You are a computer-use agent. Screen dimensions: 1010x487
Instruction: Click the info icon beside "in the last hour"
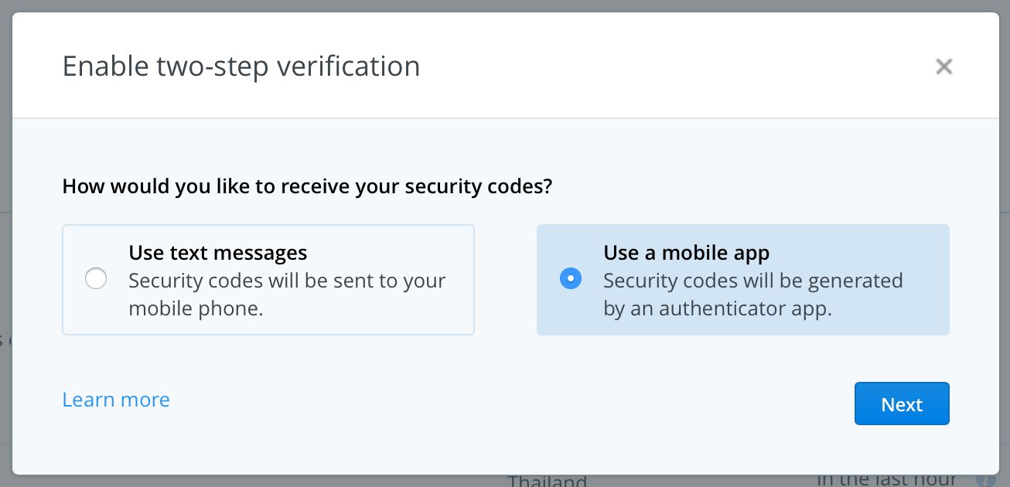[984, 482]
